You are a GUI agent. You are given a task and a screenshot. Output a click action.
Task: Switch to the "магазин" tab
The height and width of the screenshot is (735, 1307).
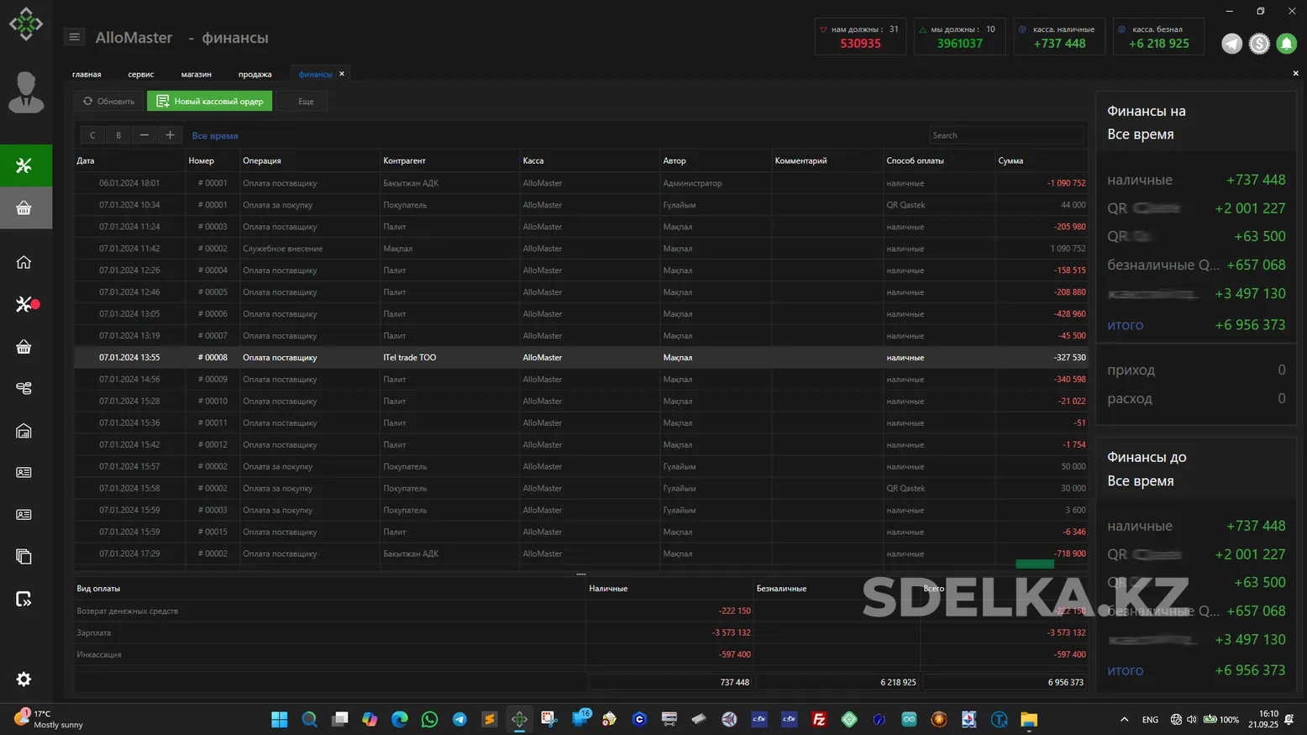[196, 74]
